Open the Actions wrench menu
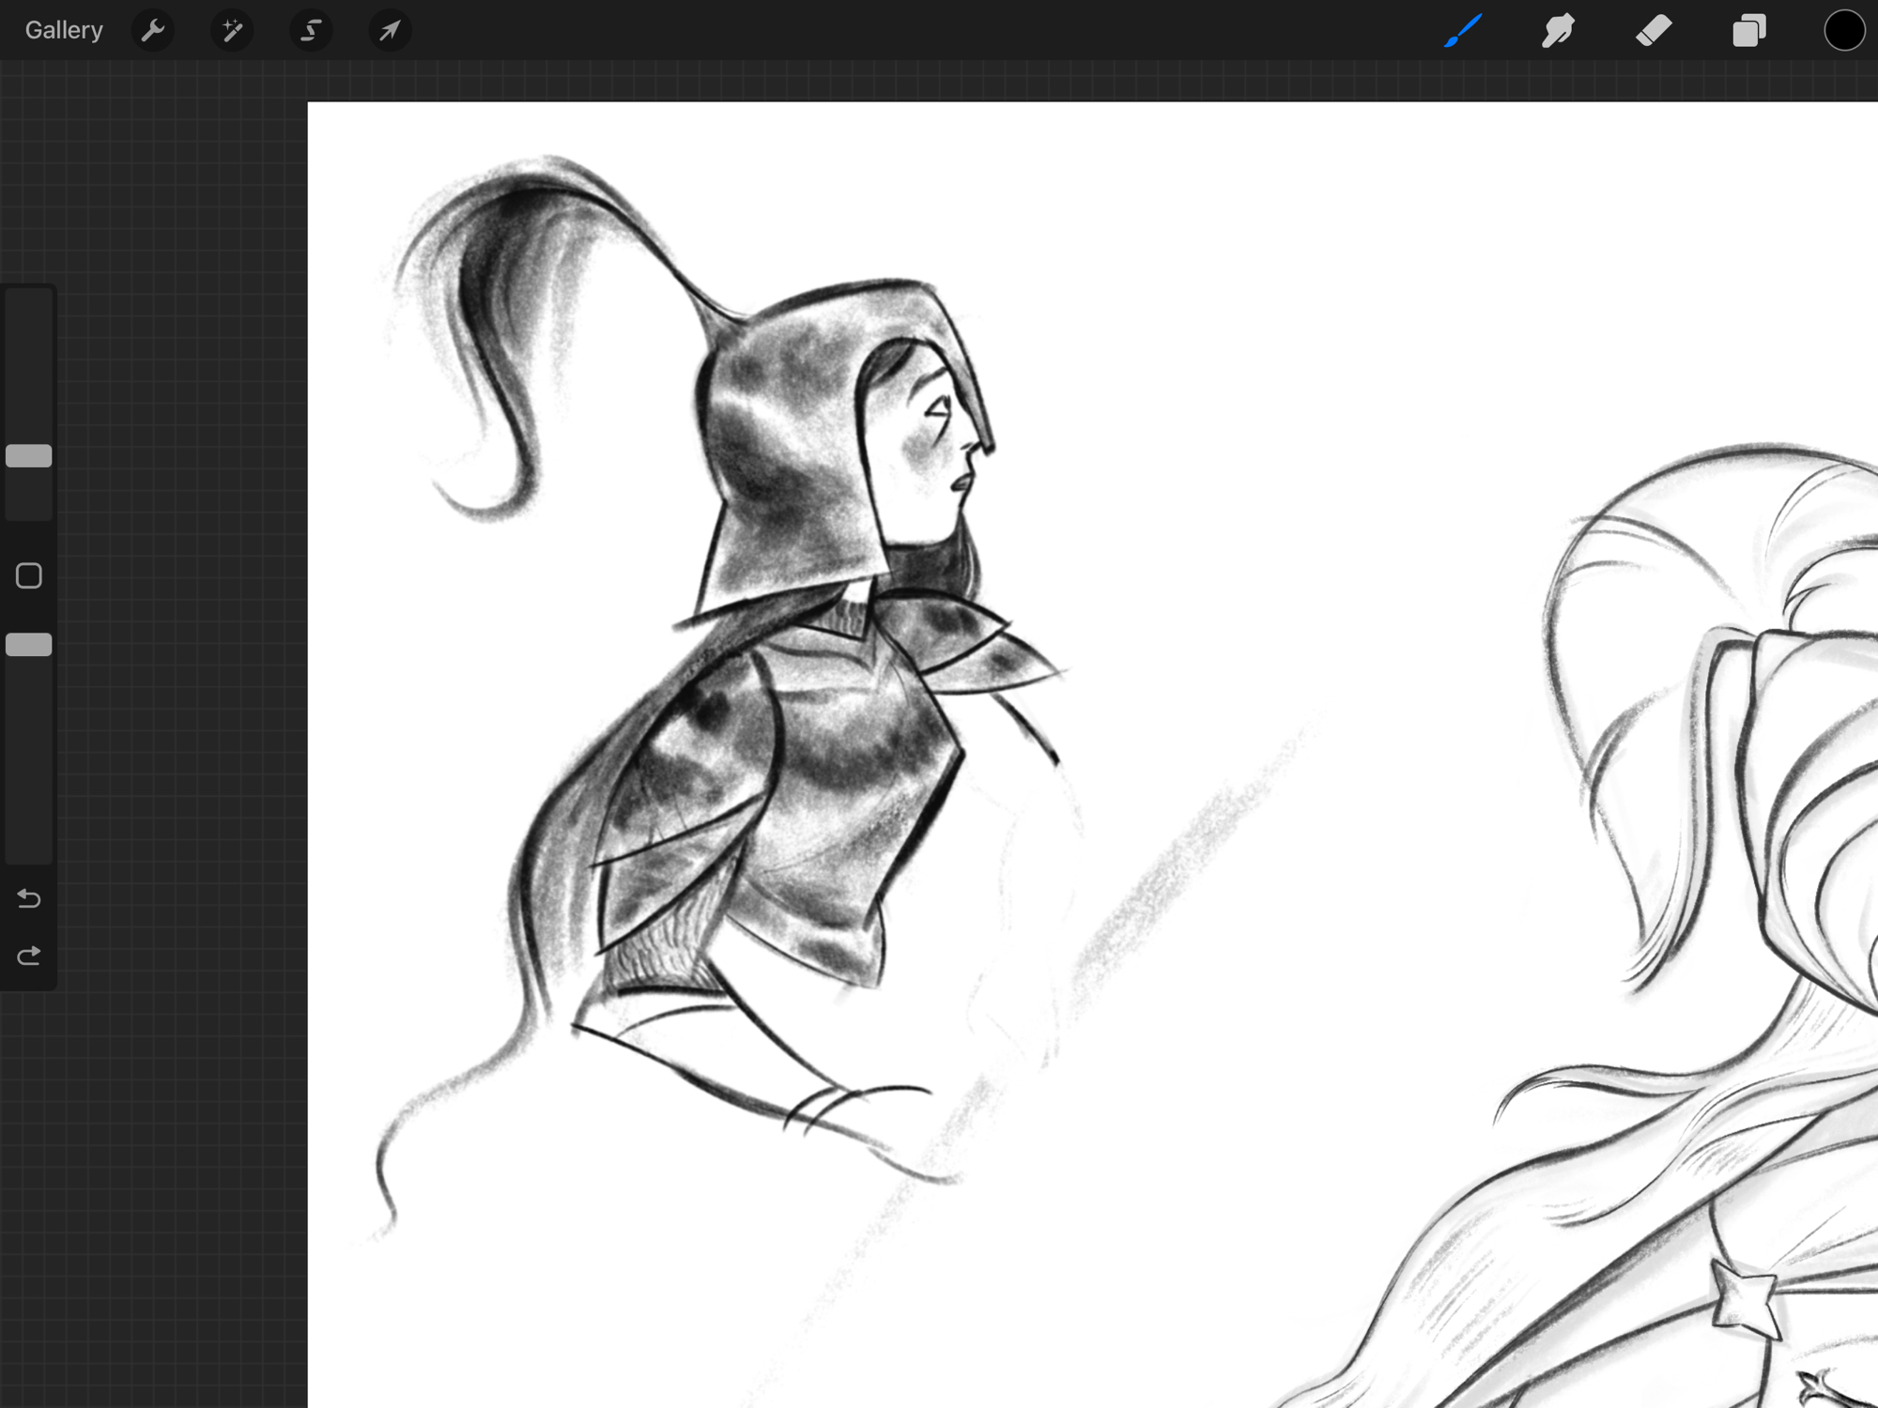 pyautogui.click(x=153, y=31)
